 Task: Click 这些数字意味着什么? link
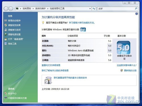click(x=127, y=65)
